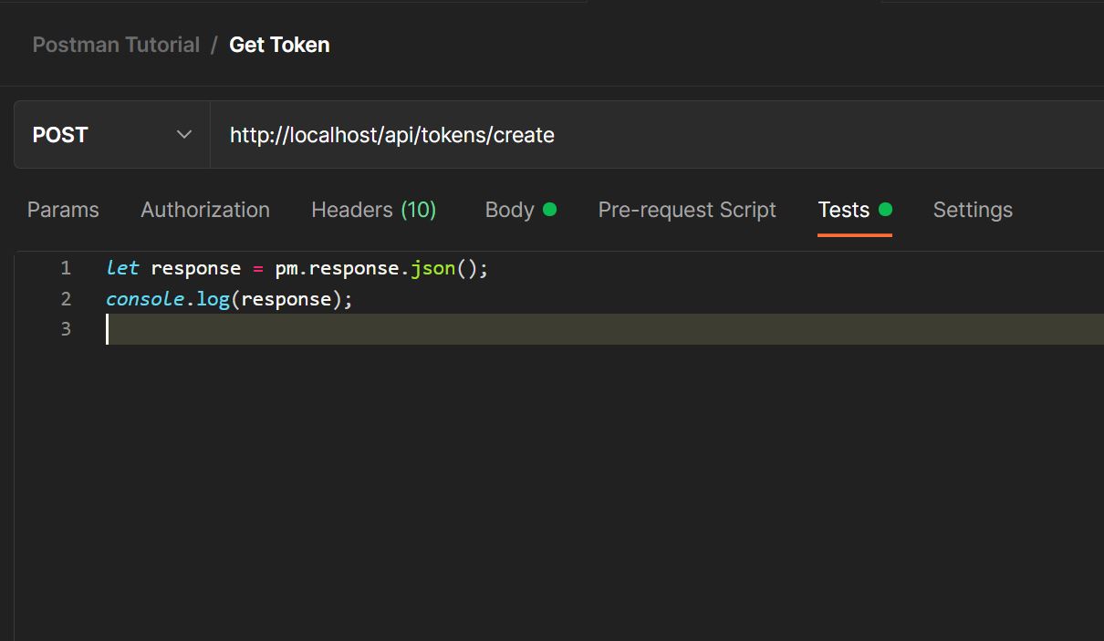This screenshot has height=641, width=1104.
Task: Expand the breadcrumb for Postman Tutorial collection
Action: click(x=116, y=44)
